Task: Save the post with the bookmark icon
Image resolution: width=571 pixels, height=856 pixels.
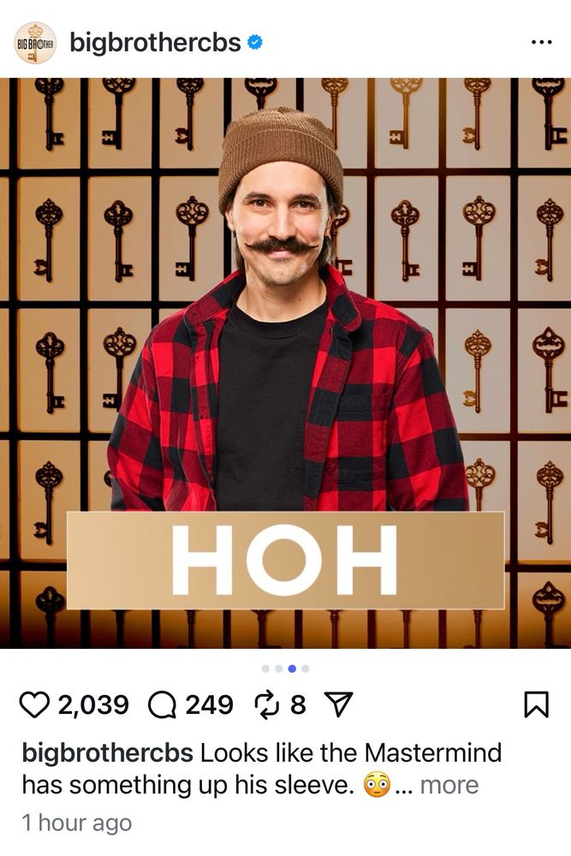Action: pyautogui.click(x=536, y=704)
